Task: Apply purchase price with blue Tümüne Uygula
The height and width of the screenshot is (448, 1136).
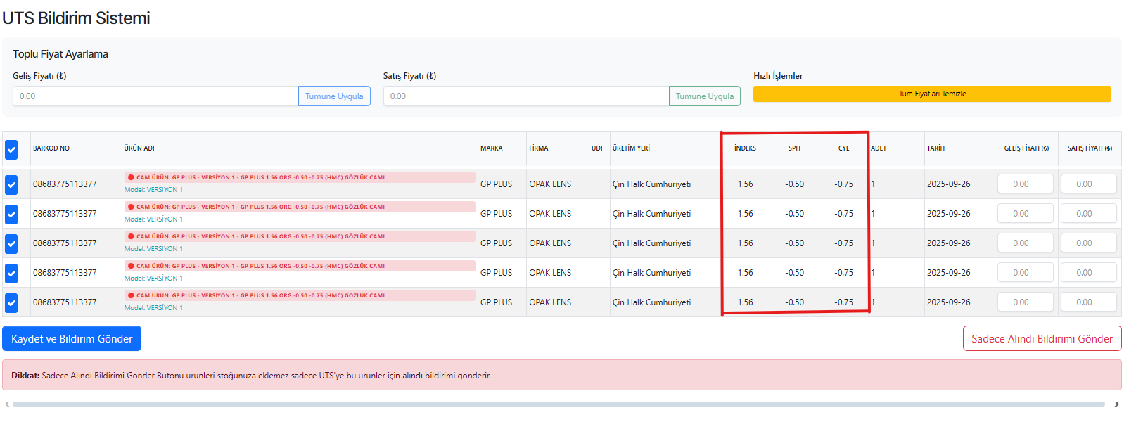Action: point(334,96)
